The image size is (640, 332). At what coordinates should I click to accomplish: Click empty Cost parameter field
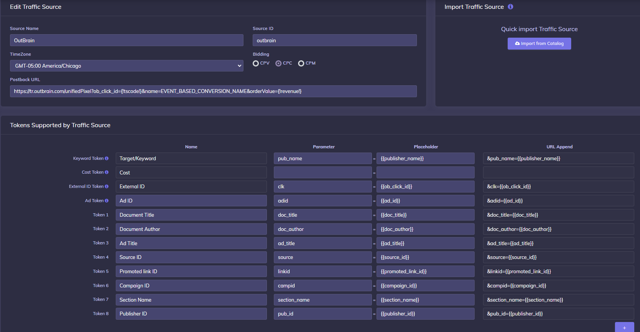[x=323, y=173]
